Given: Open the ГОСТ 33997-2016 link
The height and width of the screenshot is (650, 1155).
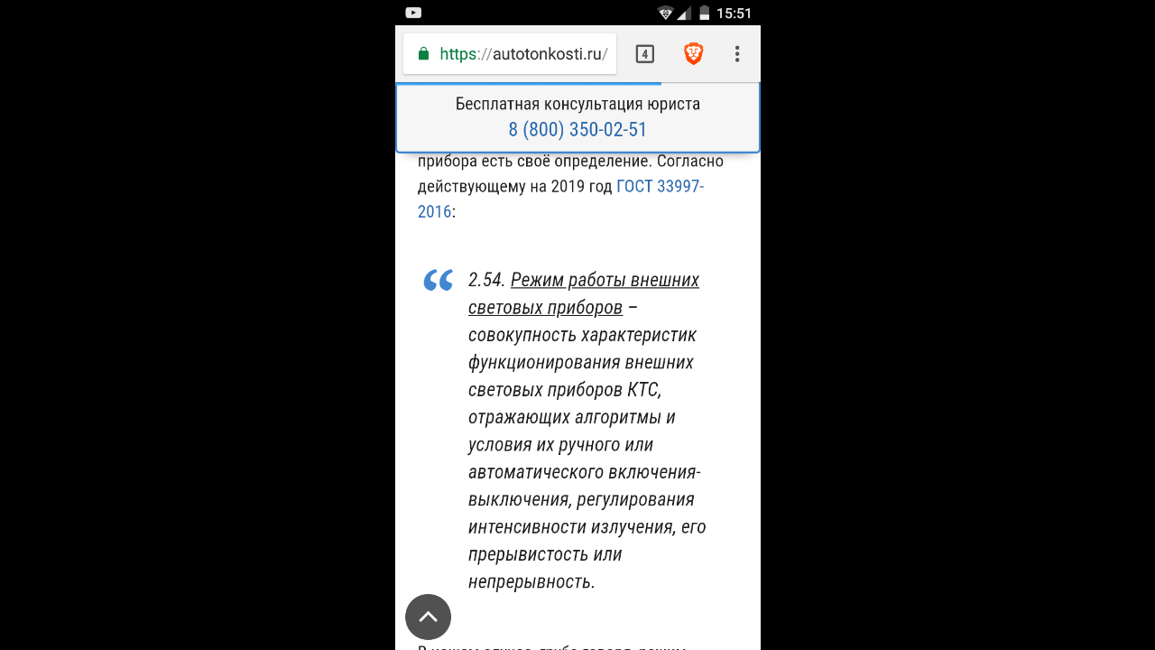Looking at the screenshot, I should 560,200.
